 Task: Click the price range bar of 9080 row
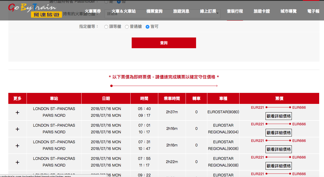pyautogui.click(x=278, y=107)
